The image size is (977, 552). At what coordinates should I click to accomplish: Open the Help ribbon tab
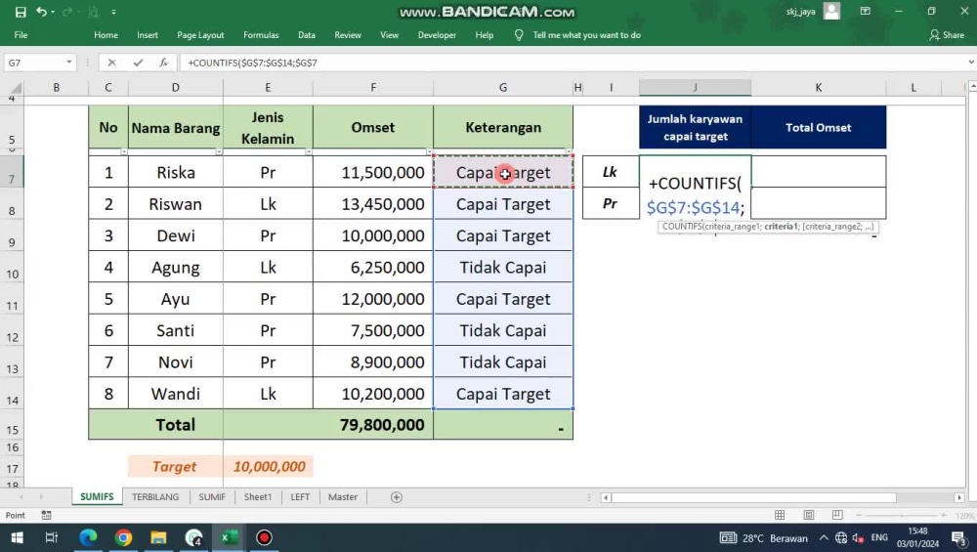pyautogui.click(x=485, y=35)
